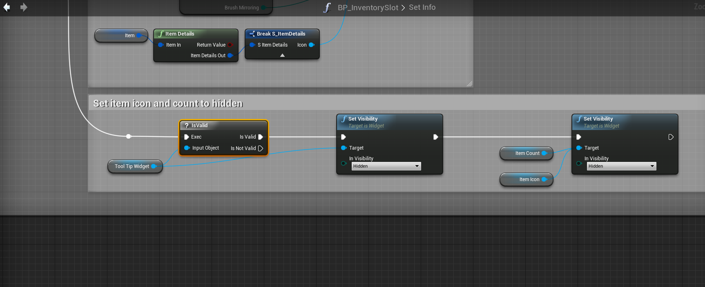Click Set Info in the breadcrumb
The height and width of the screenshot is (287, 705).
[422, 7]
